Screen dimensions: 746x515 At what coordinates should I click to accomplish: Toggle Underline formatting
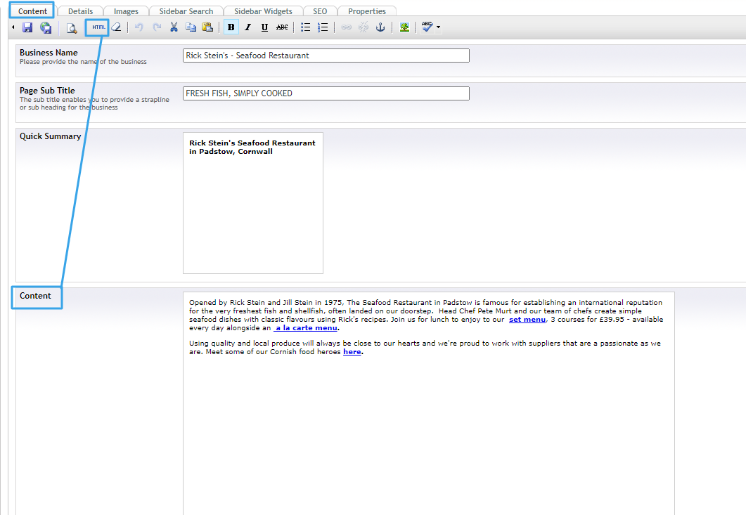(x=264, y=27)
